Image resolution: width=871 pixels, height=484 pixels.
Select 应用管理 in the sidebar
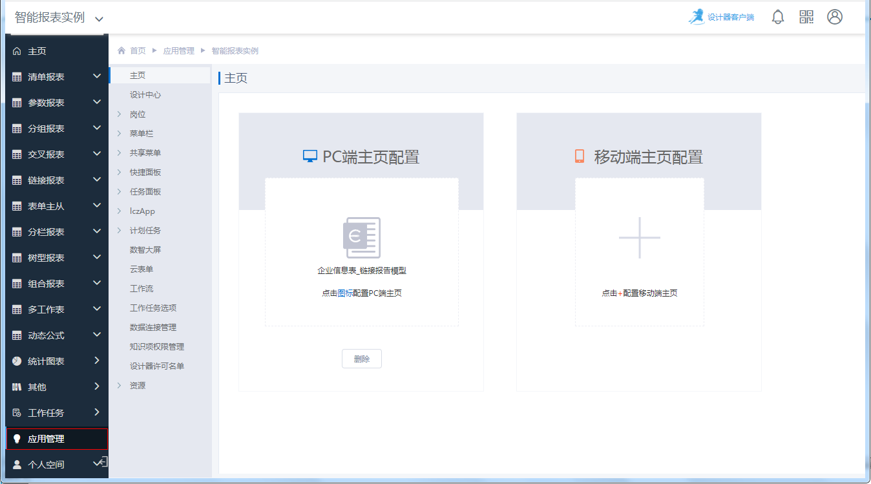tap(57, 439)
